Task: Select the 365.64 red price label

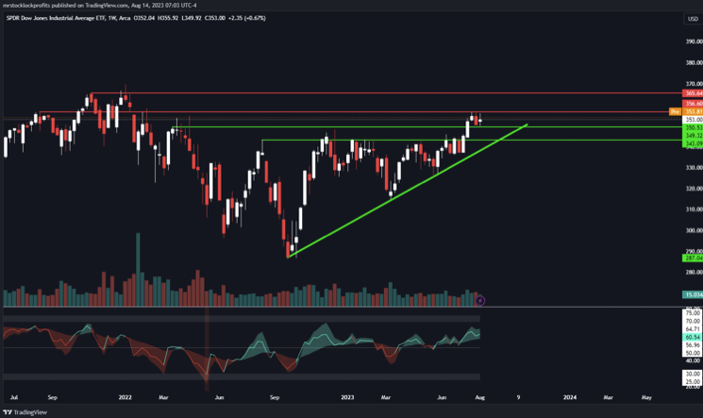Action: pos(692,94)
